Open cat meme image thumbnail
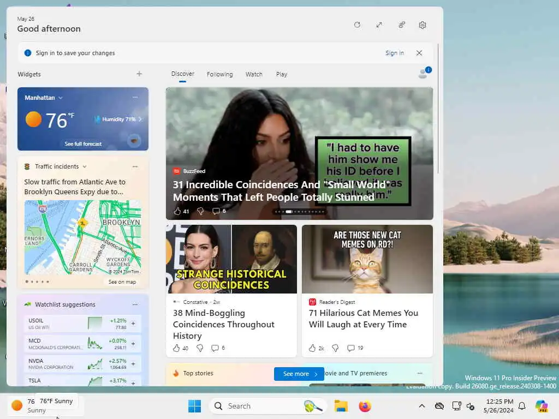The image size is (559, 419). tap(367, 259)
